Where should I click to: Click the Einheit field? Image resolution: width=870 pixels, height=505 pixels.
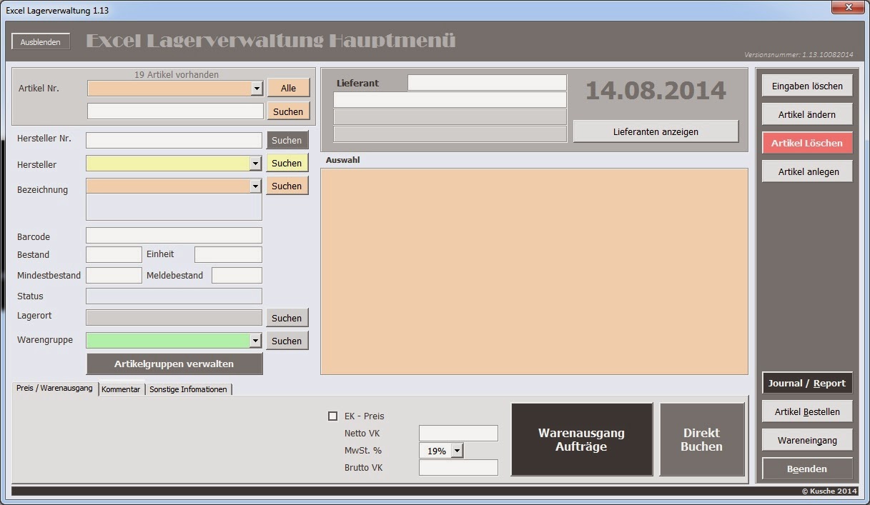coord(228,254)
